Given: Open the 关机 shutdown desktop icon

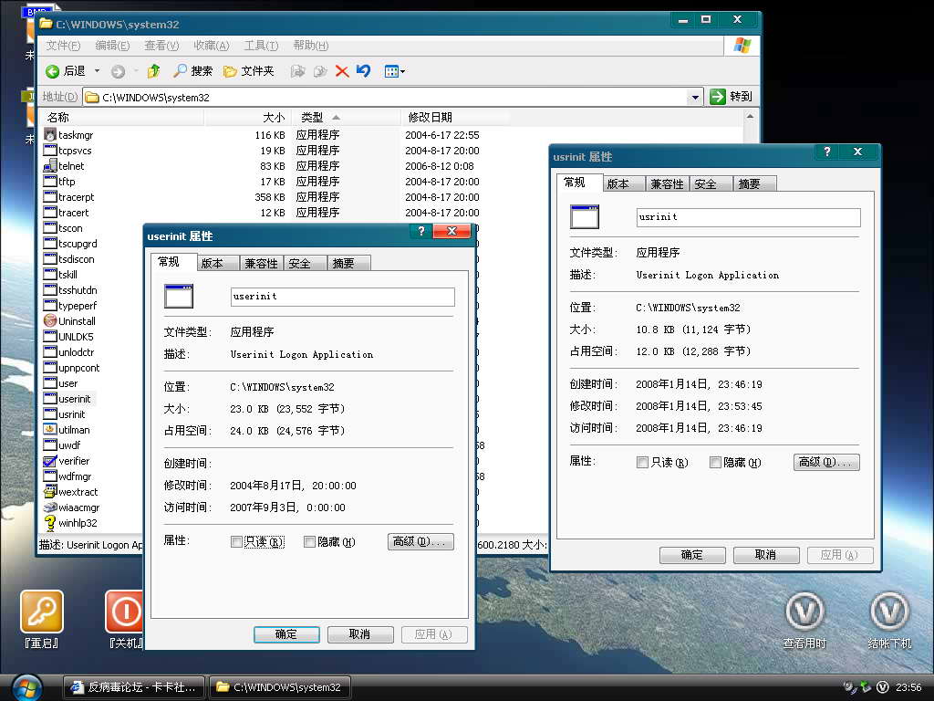Looking at the screenshot, I should [x=124, y=612].
